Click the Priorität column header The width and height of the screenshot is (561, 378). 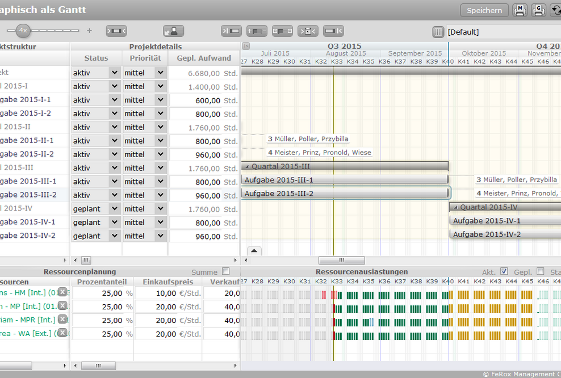click(x=144, y=58)
